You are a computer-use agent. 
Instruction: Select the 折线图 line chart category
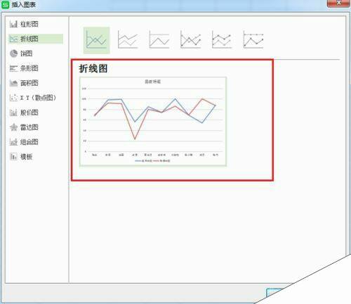click(x=36, y=39)
